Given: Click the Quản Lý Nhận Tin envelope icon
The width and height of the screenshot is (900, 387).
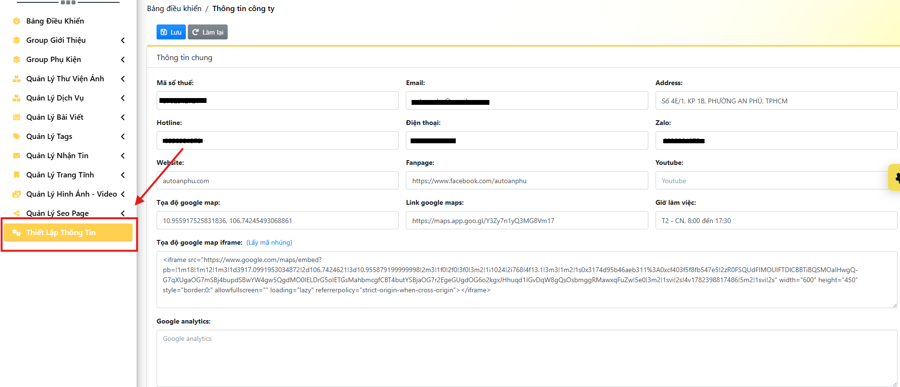Looking at the screenshot, I should coord(16,156).
